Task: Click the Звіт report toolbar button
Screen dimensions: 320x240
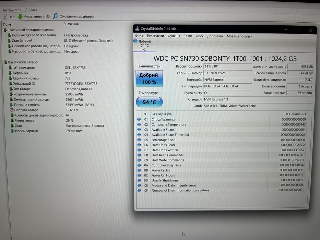Action: 9,17
